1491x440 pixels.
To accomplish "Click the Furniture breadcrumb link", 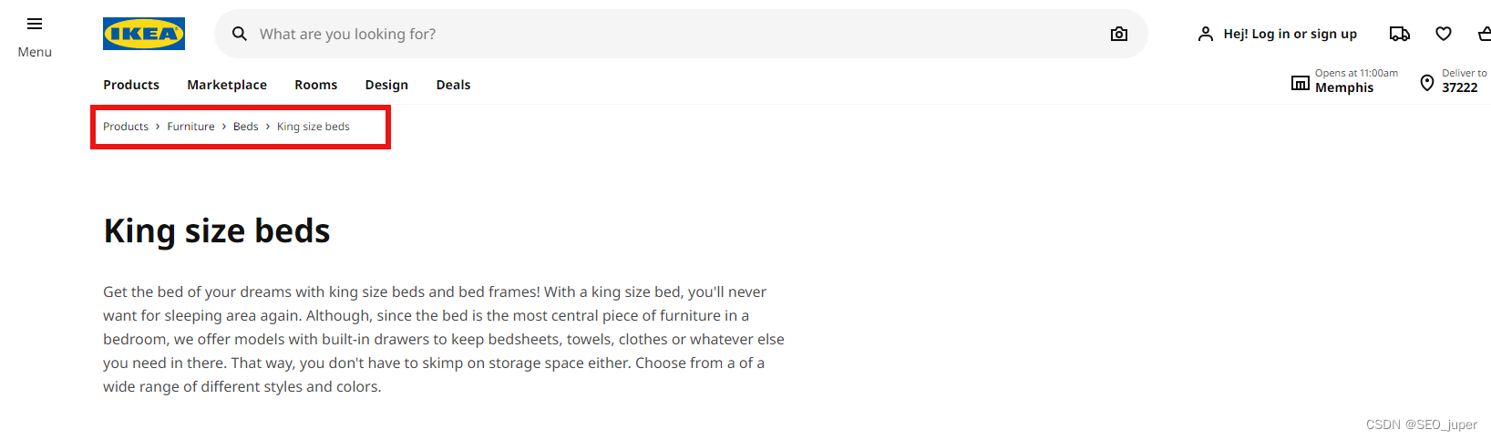I will tap(190, 127).
